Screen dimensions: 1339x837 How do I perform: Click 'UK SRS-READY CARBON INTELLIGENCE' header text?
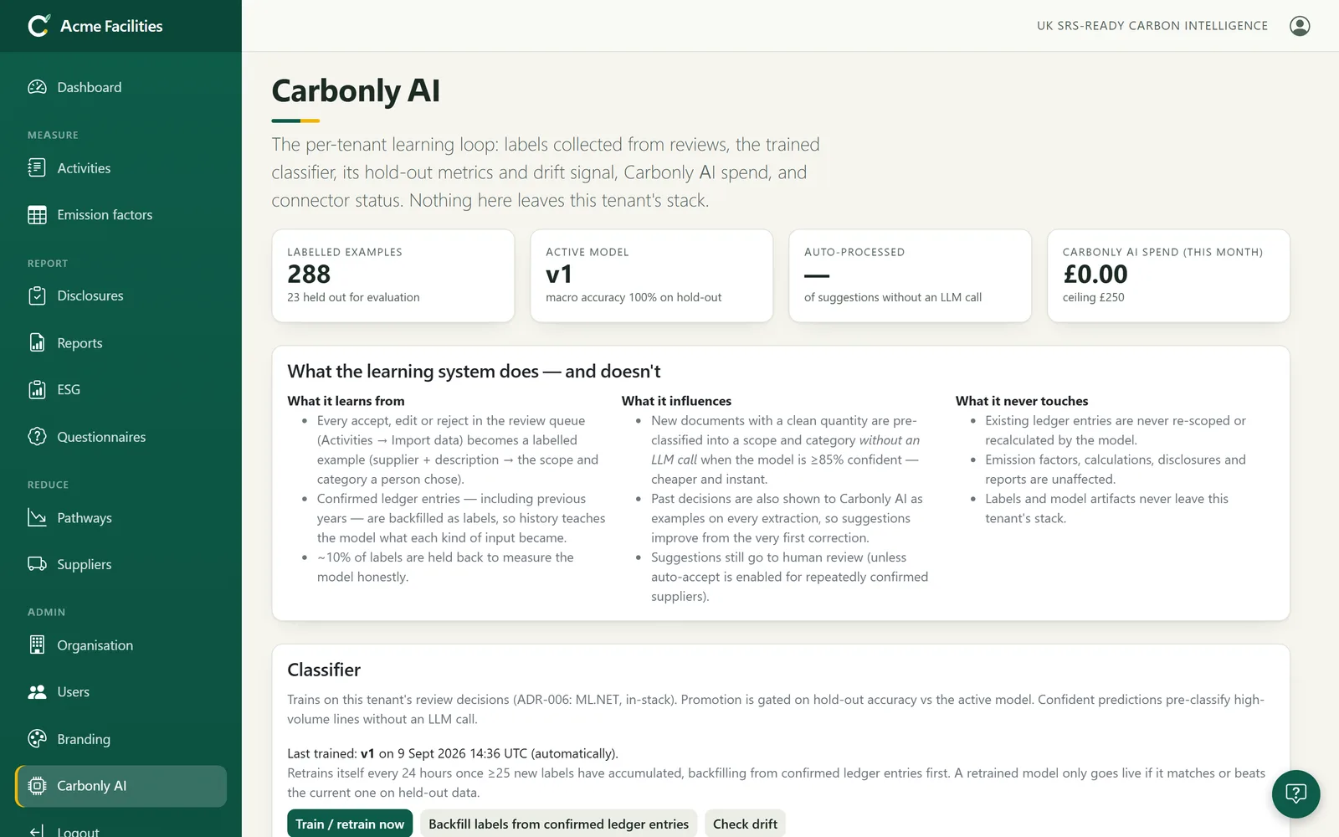pos(1152,26)
